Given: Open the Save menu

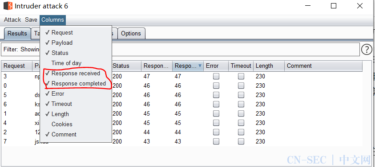Looking at the screenshot, I should click(31, 20).
